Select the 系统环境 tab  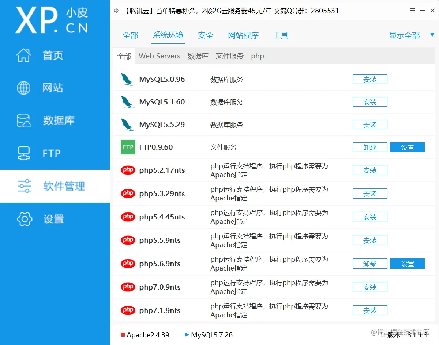pyautogui.click(x=168, y=35)
